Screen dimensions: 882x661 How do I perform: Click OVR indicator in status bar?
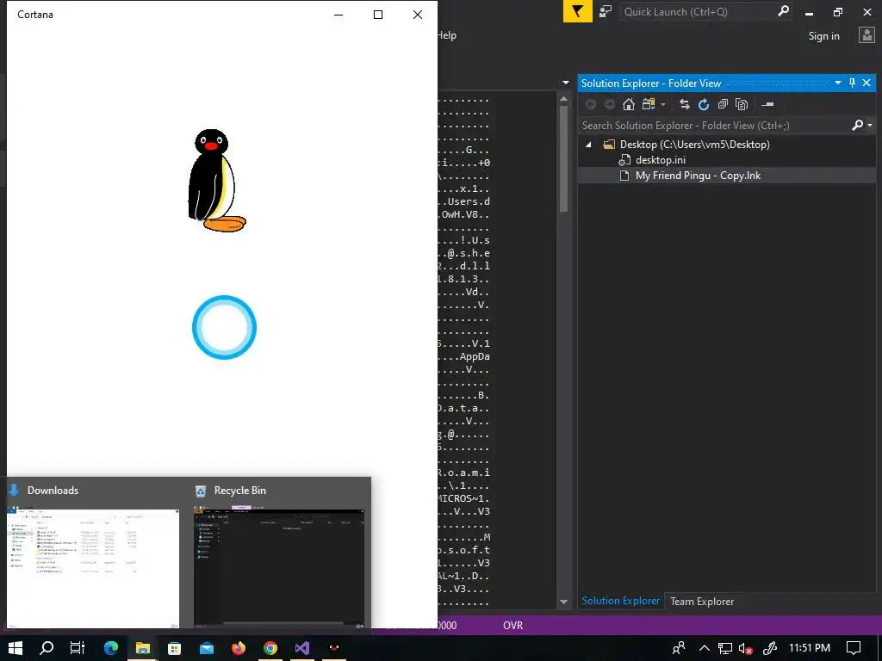512,625
